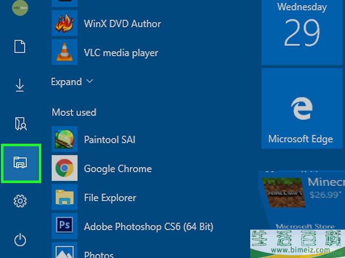Open Documents from the Start sidebar
The width and height of the screenshot is (345, 258).
pos(20,46)
